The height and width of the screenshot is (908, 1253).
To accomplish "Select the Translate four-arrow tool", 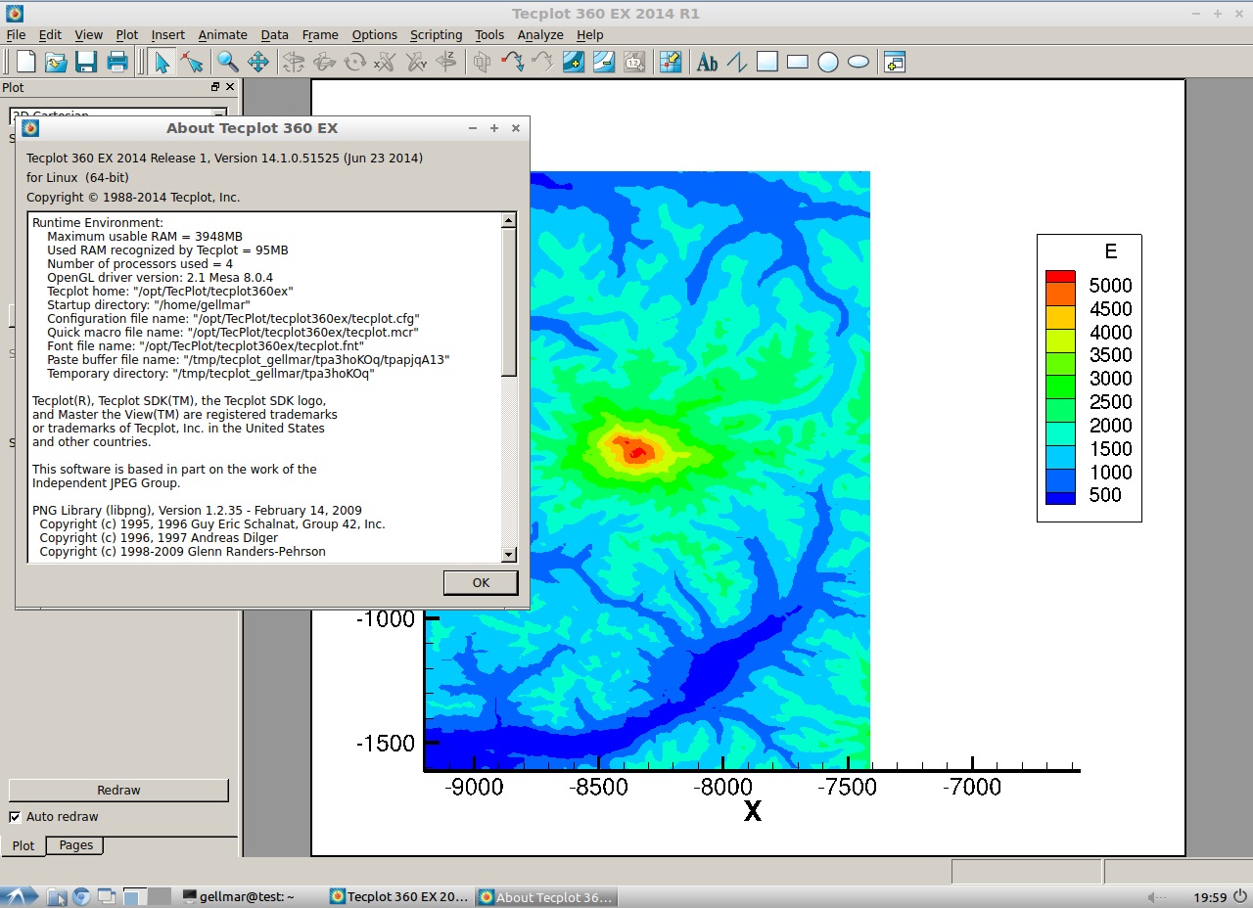I will coord(258,62).
